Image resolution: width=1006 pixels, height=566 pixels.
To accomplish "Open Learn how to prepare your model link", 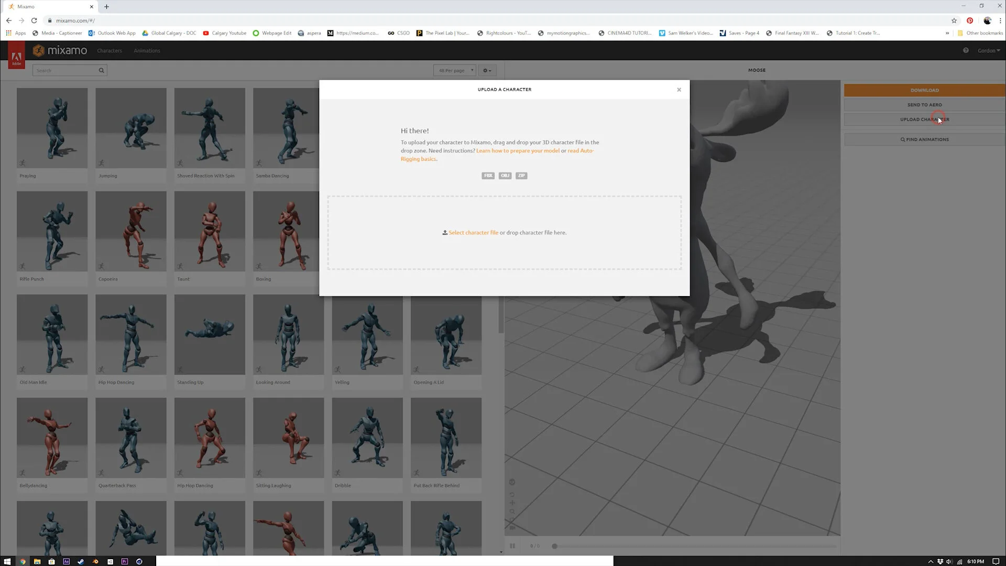I will (x=517, y=151).
